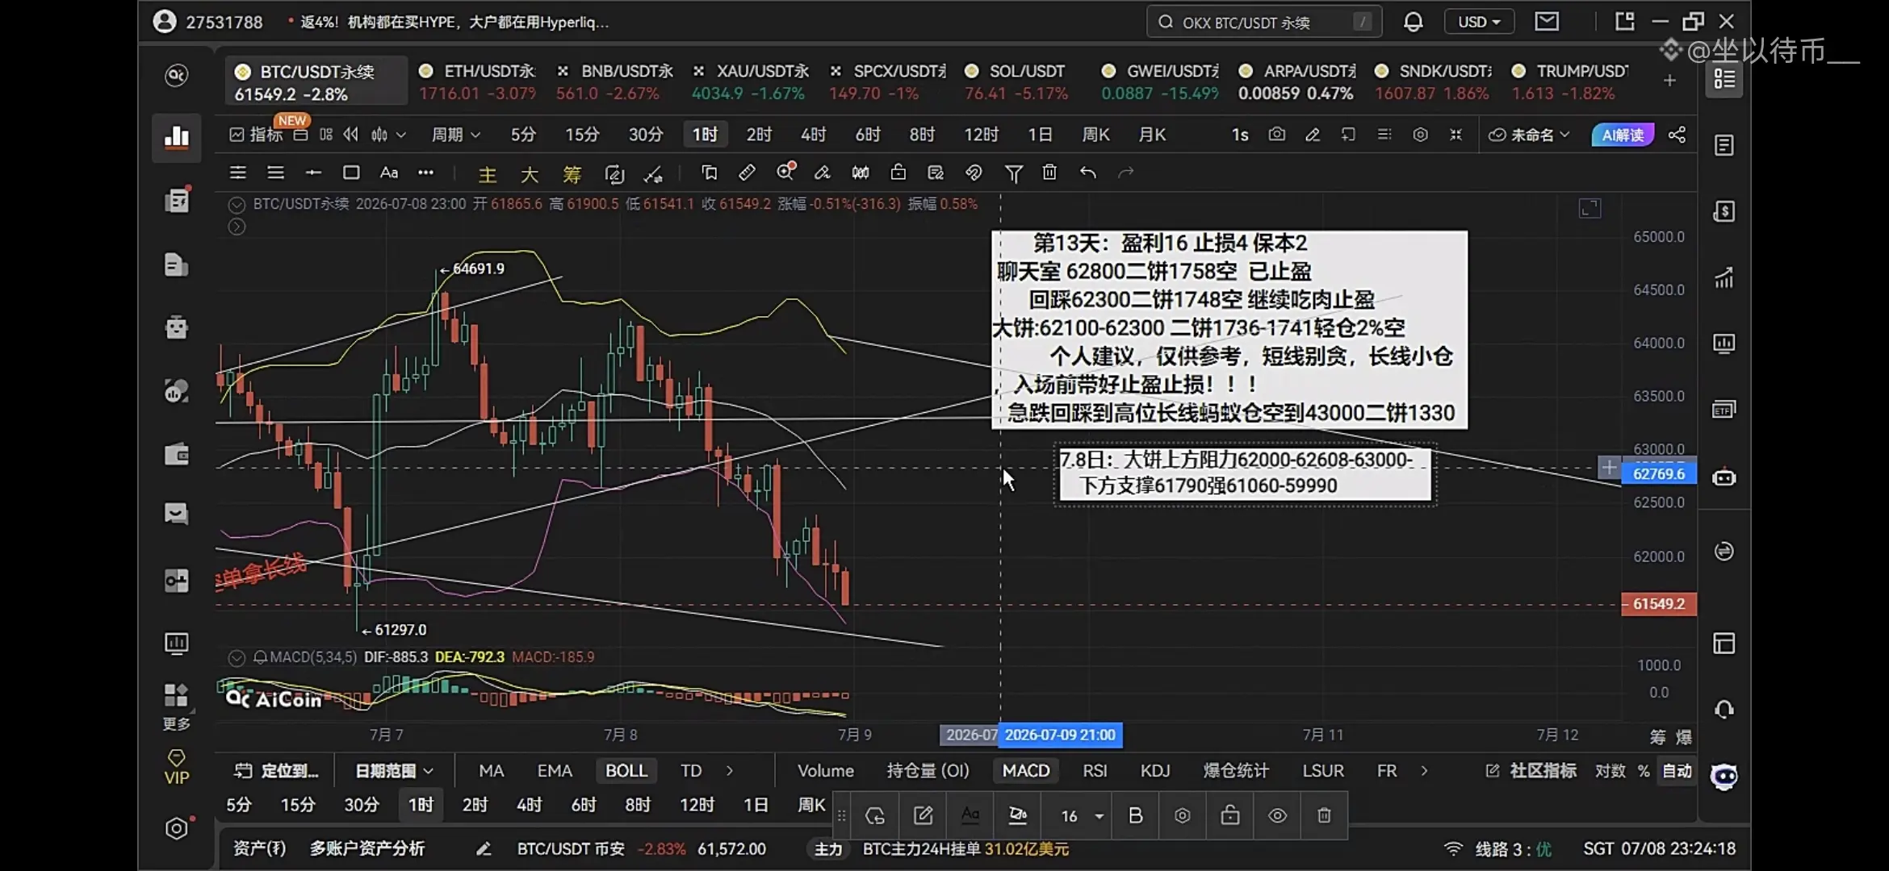Take a chart screenshot with the camera icon

1276,134
